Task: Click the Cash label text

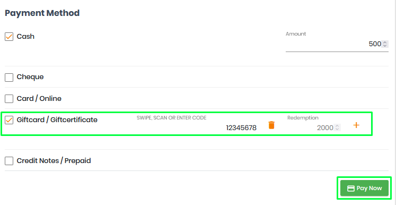Action: [25, 37]
